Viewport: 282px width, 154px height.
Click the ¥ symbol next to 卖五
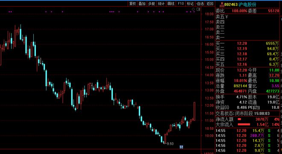click(226, 17)
